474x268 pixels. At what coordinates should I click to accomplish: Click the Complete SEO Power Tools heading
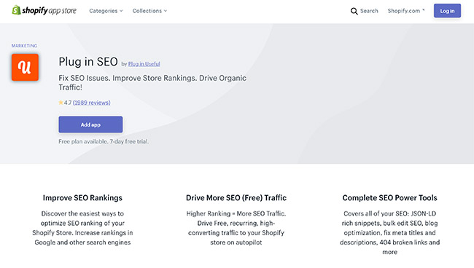389,197
